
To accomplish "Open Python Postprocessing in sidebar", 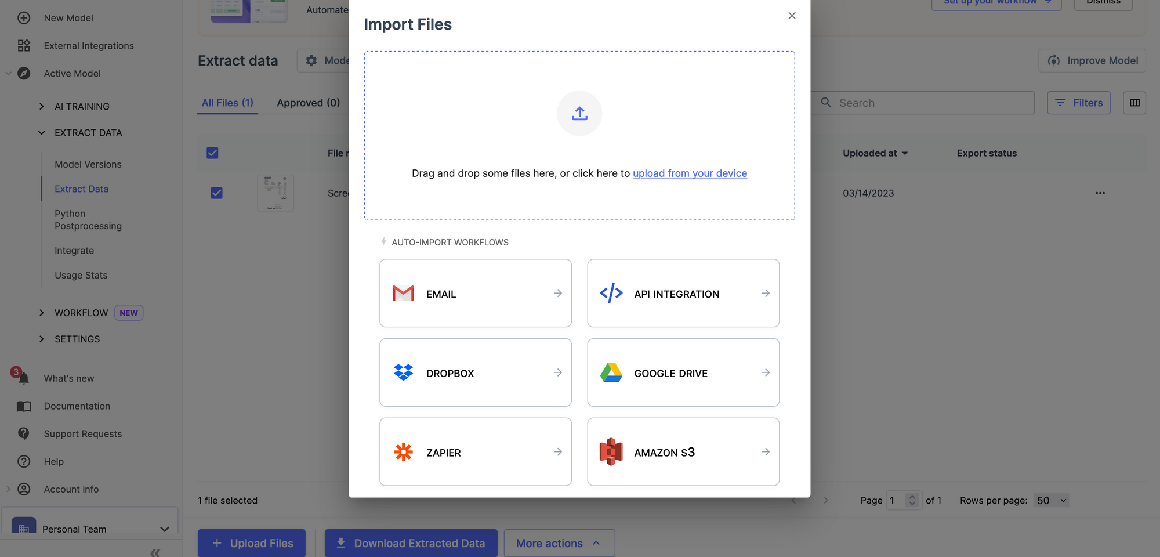I will click(88, 220).
